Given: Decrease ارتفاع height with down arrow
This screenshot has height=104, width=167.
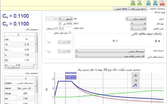Looking at the screenshot, I should (x=60, y=24).
